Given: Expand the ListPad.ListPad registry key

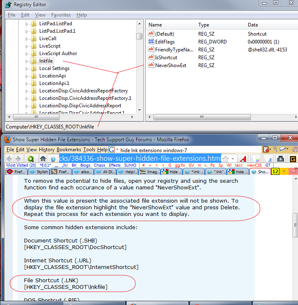Looking at the screenshot, I should pyautogui.click(x=26, y=24).
